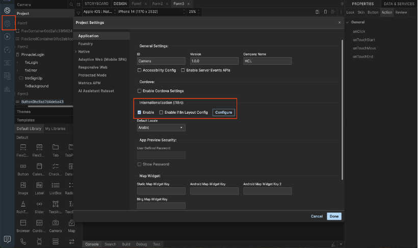Click Configure for internationalization
The height and width of the screenshot is (248, 418).
click(224, 112)
